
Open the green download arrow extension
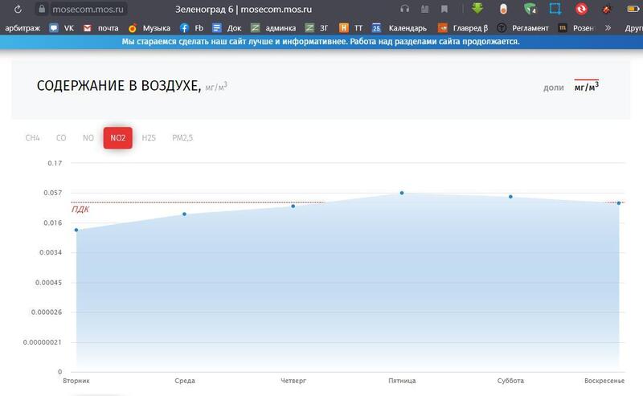click(x=477, y=9)
